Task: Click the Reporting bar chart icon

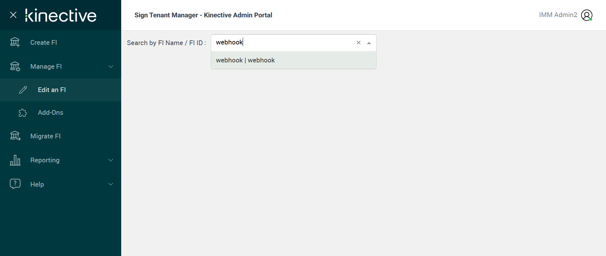Action: tap(15, 160)
